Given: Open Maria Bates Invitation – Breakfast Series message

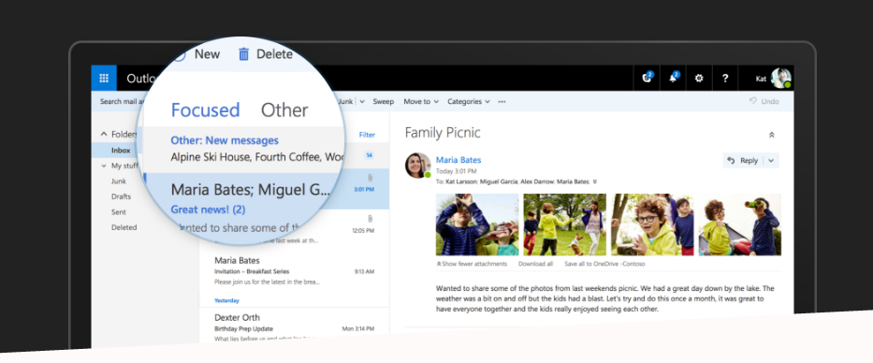Looking at the screenshot, I should [294, 271].
